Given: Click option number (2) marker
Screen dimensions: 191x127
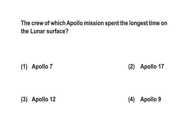Looking at the screenshot, I should coord(131,67).
